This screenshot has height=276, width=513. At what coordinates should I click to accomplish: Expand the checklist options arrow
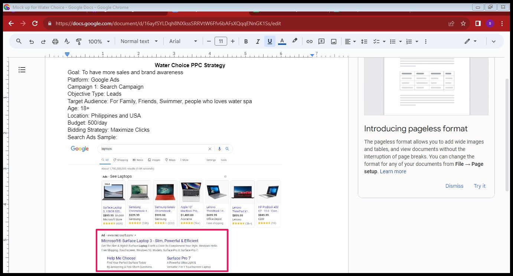click(384, 42)
